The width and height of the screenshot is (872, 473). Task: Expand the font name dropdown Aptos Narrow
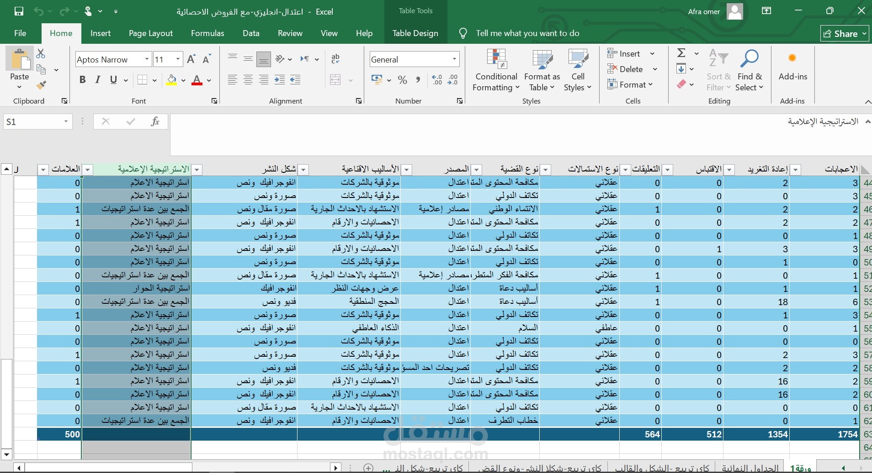pyautogui.click(x=147, y=59)
